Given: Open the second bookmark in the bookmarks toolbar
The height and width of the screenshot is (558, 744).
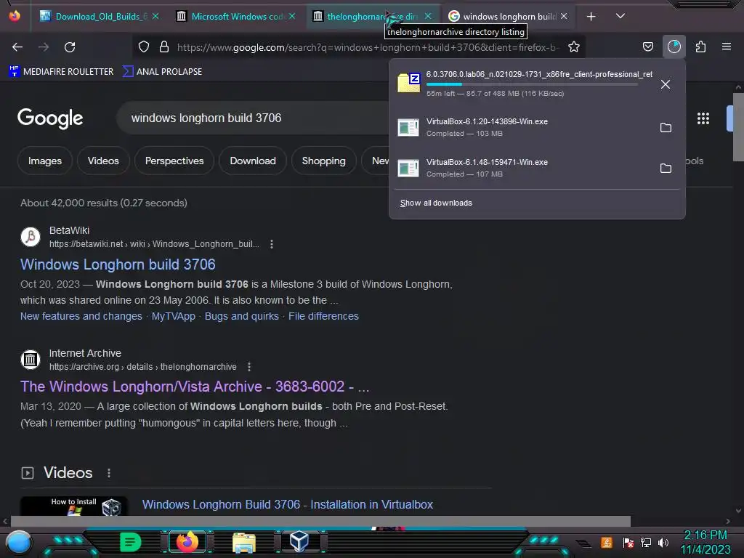Looking at the screenshot, I should [162, 72].
